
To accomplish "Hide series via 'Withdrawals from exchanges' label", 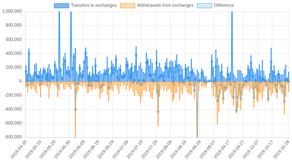I will click(165, 5).
